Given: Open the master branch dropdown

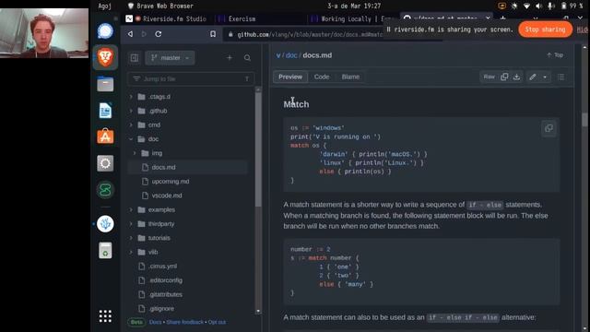Looking at the screenshot, I should click(x=170, y=58).
